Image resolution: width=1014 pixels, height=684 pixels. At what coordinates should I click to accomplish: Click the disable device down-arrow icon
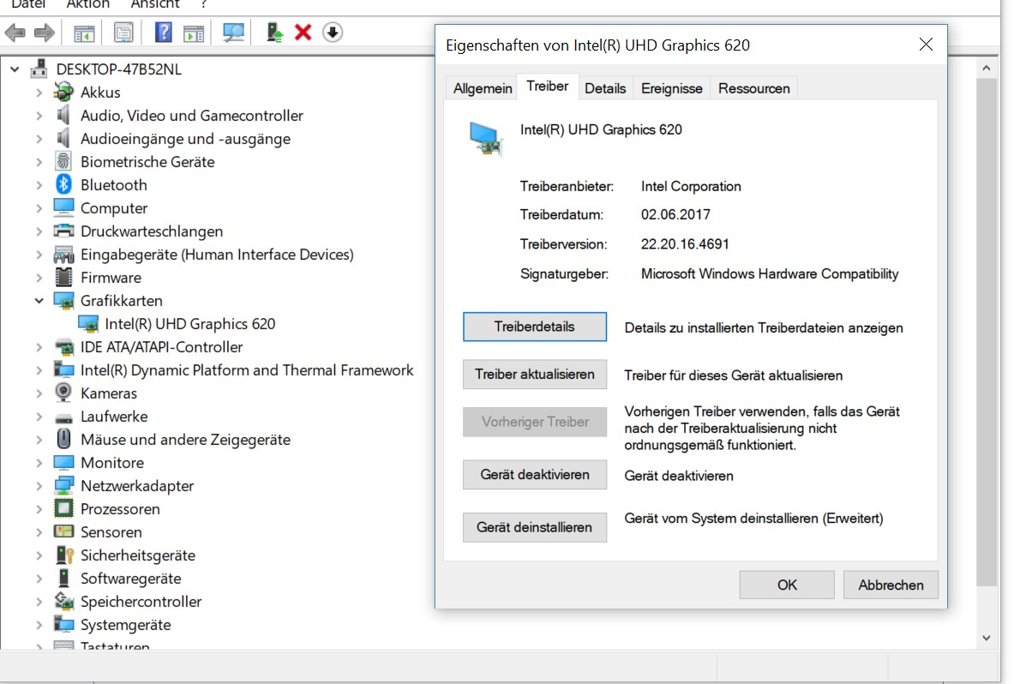click(x=333, y=33)
